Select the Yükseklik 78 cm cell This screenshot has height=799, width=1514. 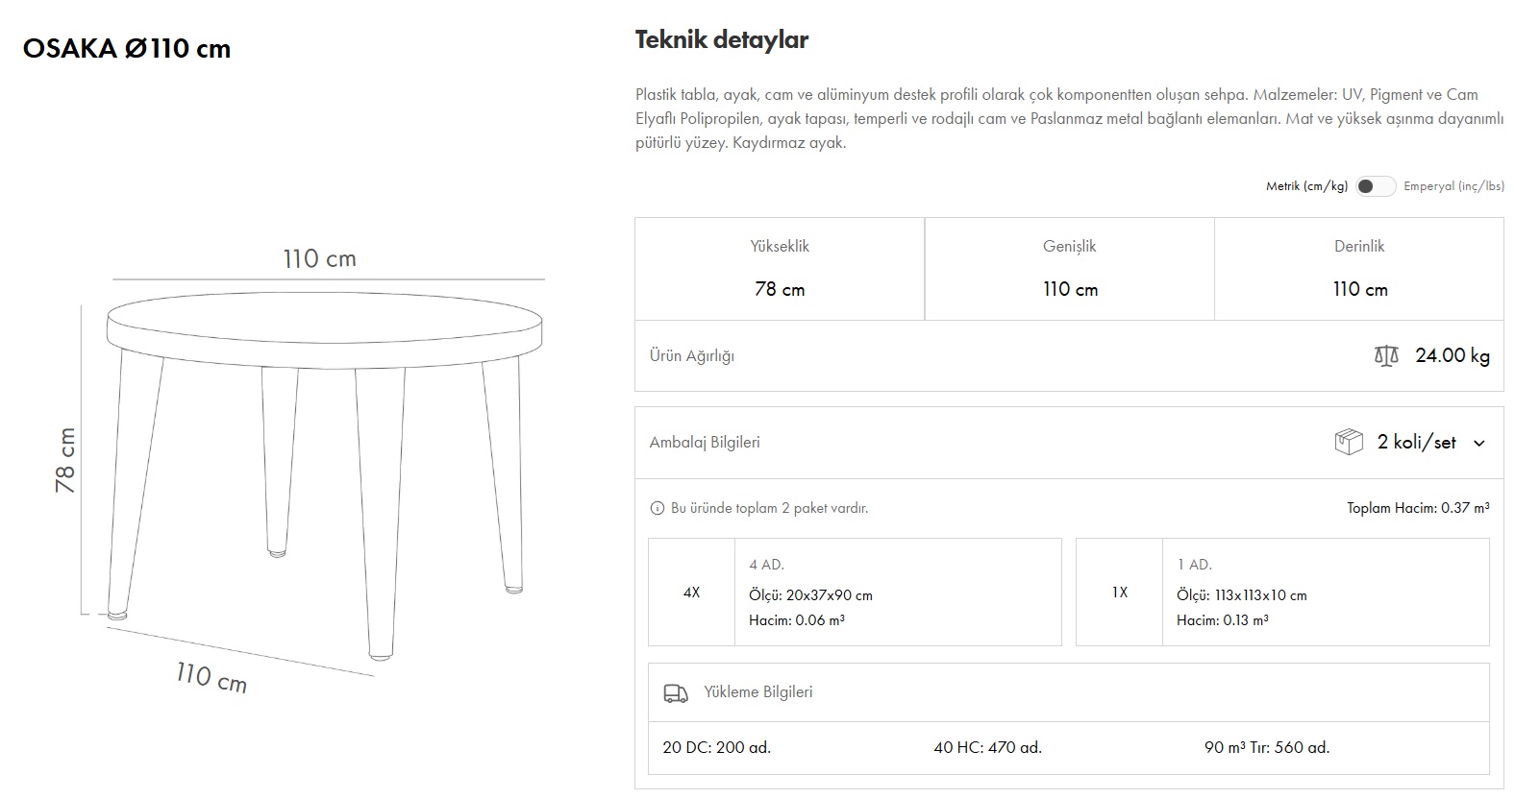pyautogui.click(x=780, y=269)
